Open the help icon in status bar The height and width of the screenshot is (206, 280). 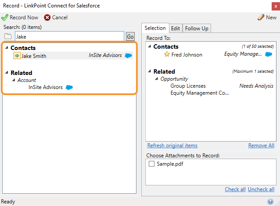(270, 202)
